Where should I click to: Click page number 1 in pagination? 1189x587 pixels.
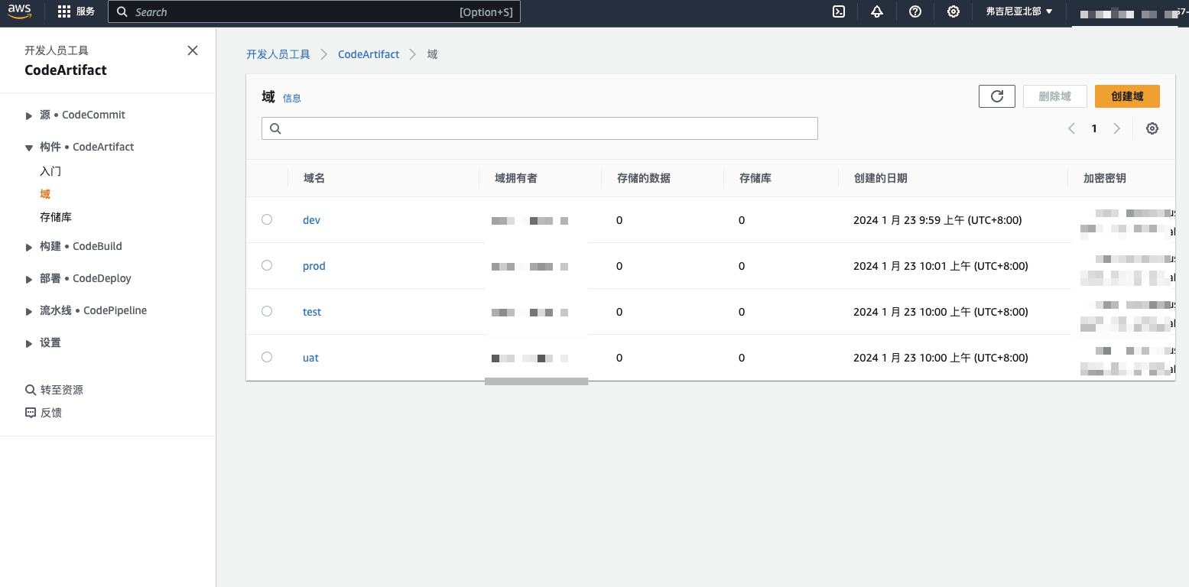coord(1094,128)
